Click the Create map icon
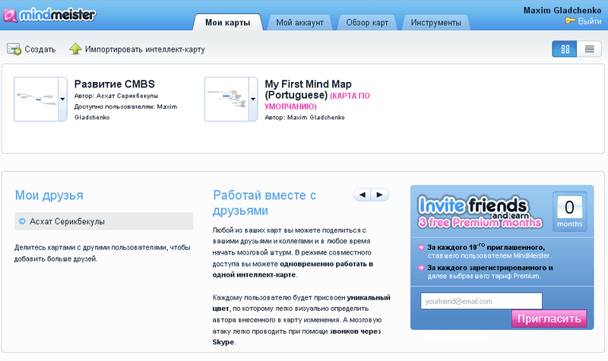Image resolution: width=608 pixels, height=361 pixels. 14,49
